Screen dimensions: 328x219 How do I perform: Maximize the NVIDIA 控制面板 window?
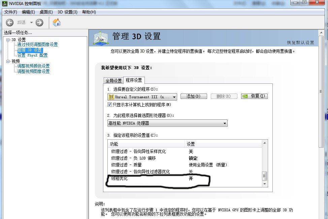[304, 2]
